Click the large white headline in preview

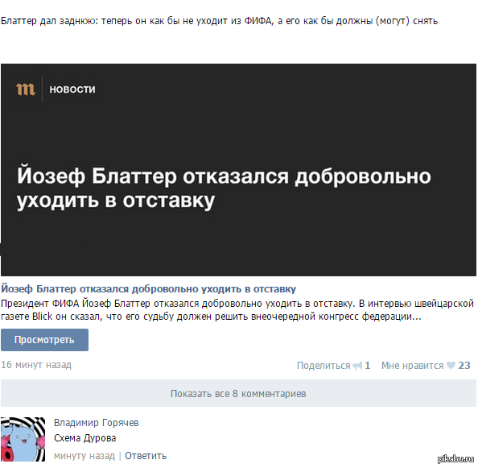coord(224,188)
